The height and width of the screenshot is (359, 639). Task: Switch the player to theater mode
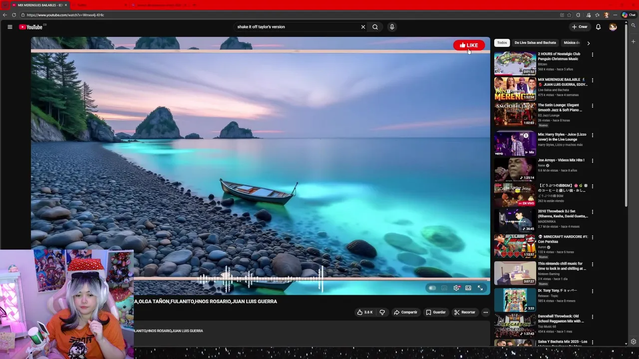tap(468, 288)
